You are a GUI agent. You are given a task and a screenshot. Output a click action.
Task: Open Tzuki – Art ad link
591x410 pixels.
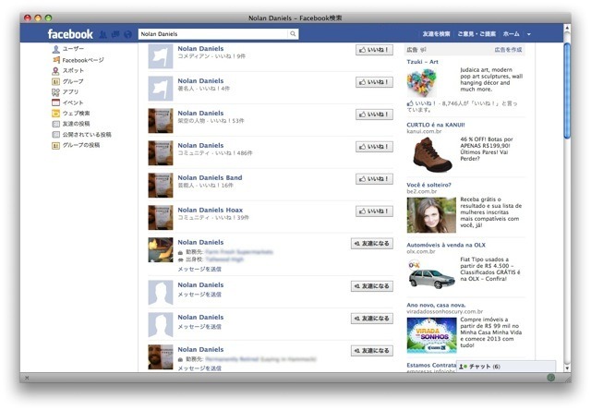point(422,62)
